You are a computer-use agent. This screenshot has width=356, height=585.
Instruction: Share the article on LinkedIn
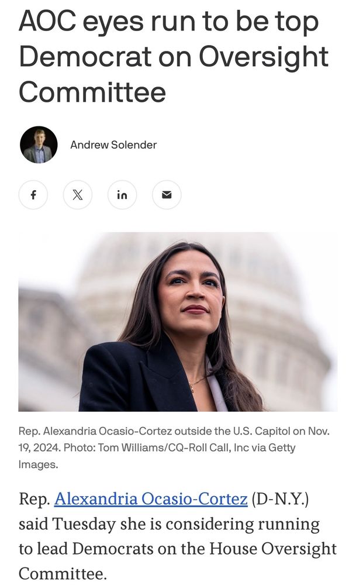coord(122,194)
